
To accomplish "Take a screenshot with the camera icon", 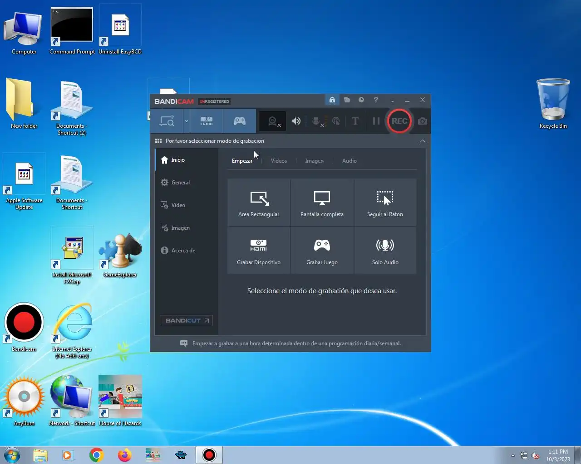I will coord(423,121).
